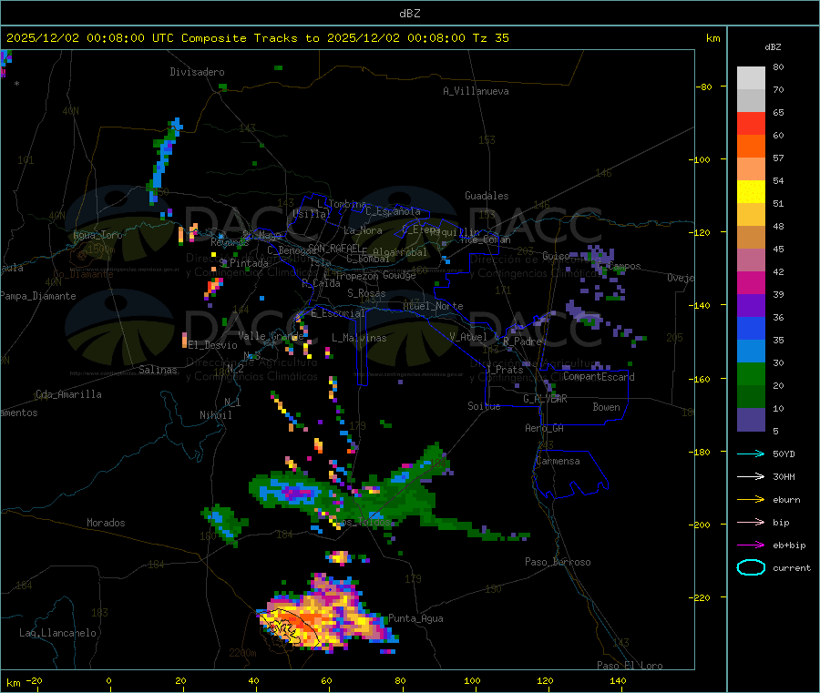Click the L_Malvinas map label
This screenshot has width=820, height=693.
point(359,339)
